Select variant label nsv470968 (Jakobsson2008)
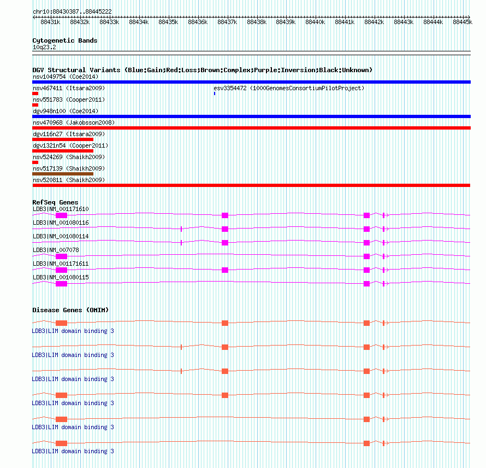The image size is (486, 468). 74,122
